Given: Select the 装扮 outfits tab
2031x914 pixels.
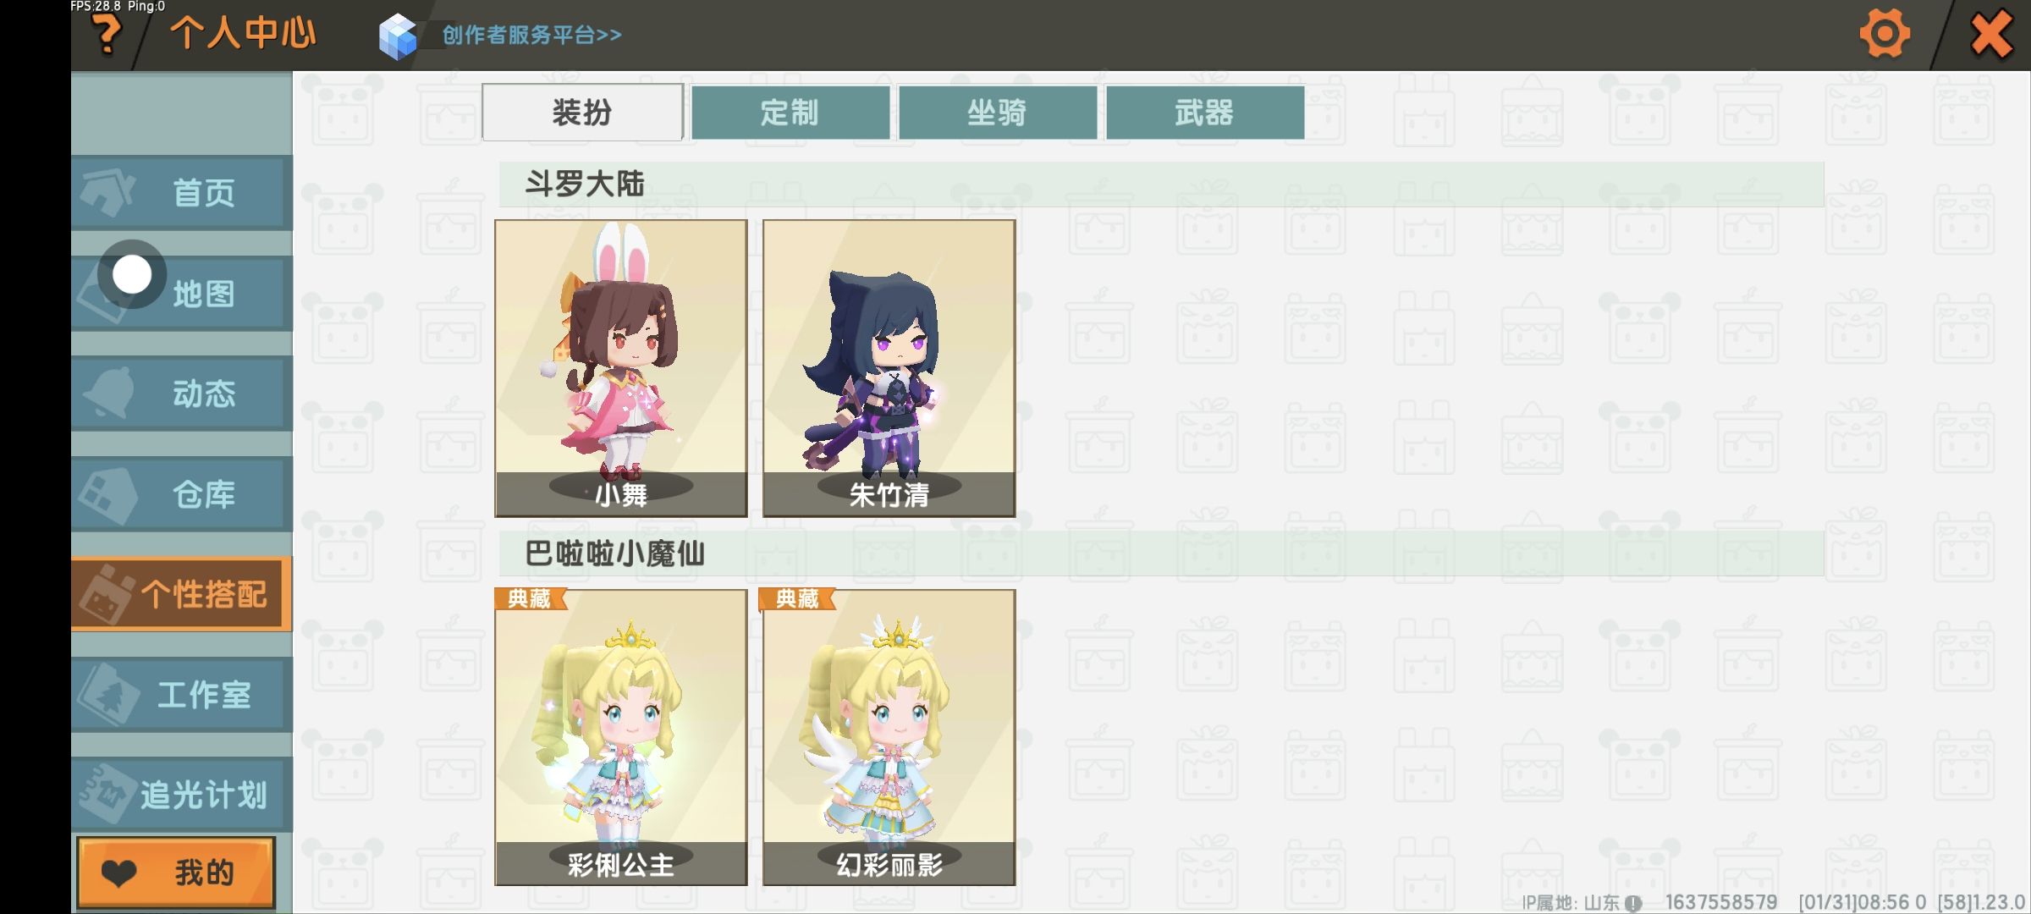Looking at the screenshot, I should coord(582,112).
